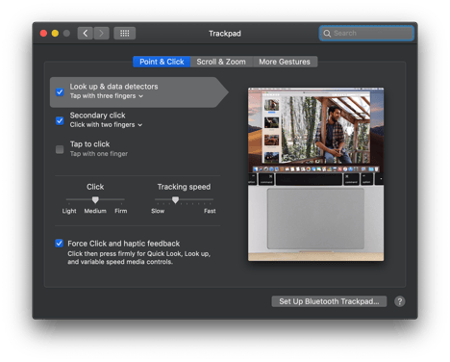Viewport: 450px width, 362px height.
Task: Uncheck the Secondary click checkbox
Action: click(60, 120)
